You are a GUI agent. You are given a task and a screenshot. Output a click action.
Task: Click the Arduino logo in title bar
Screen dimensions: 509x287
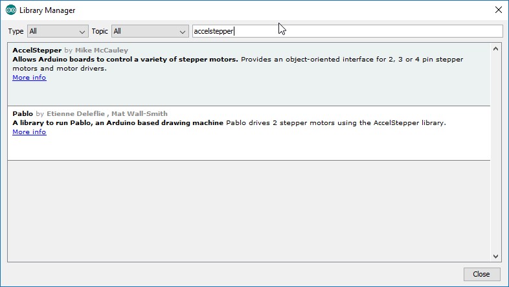click(x=11, y=10)
